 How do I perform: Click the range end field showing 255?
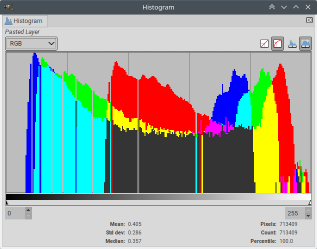pos(294,213)
